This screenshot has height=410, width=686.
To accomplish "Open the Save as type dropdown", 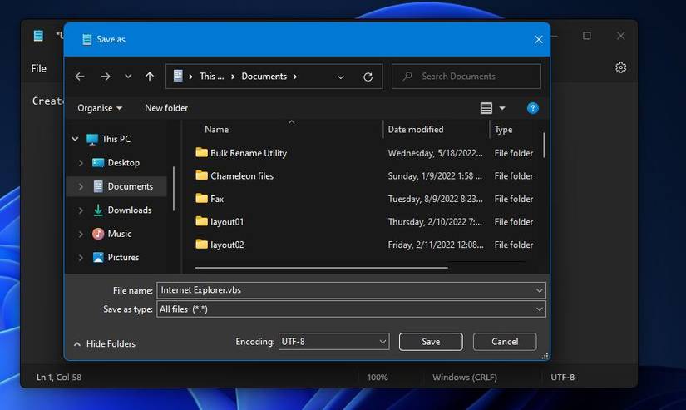I will tap(351, 309).
